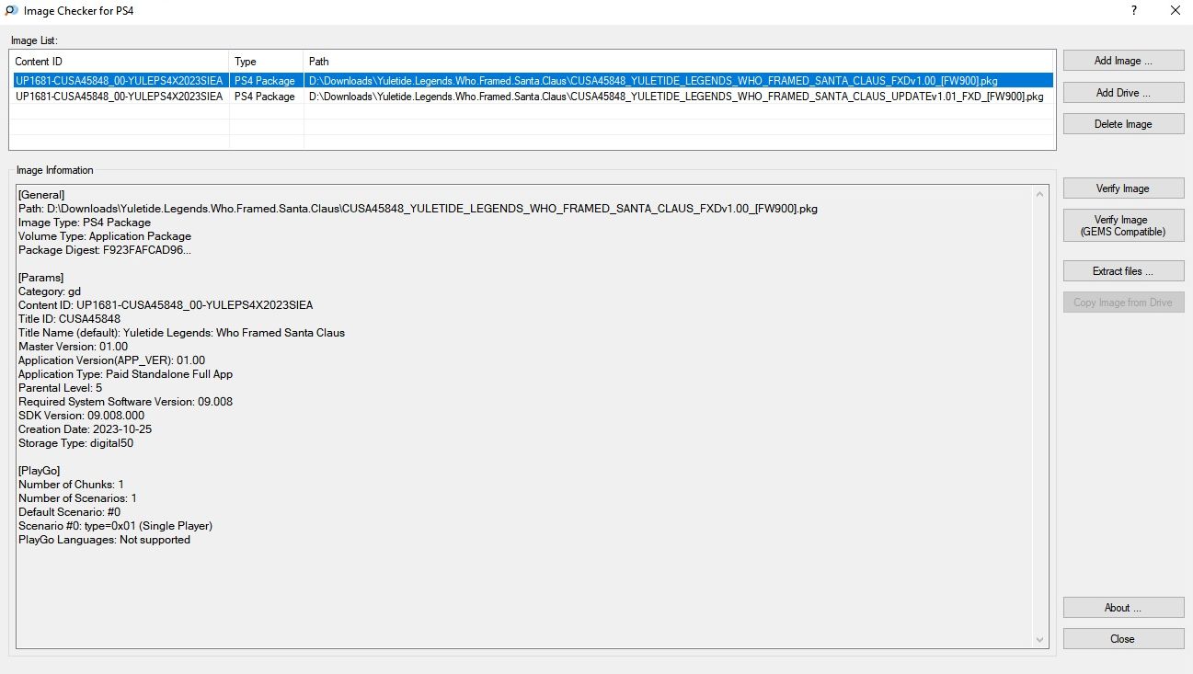Image resolution: width=1193 pixels, height=674 pixels.
Task: Click Content ID line in Image Information
Action: coord(166,305)
